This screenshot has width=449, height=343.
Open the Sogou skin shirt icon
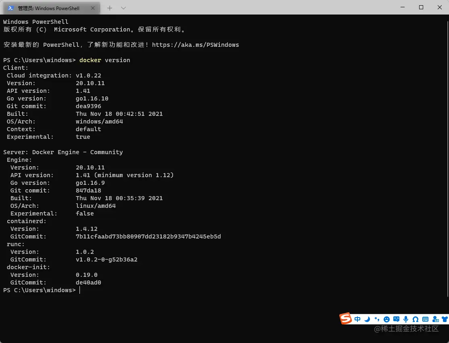coord(445,319)
